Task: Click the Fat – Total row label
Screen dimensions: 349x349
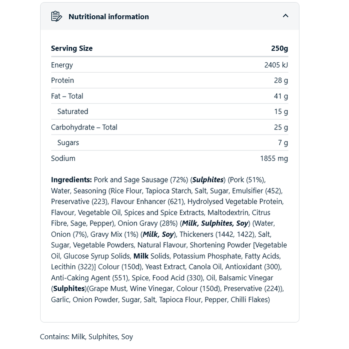Action: (x=67, y=96)
